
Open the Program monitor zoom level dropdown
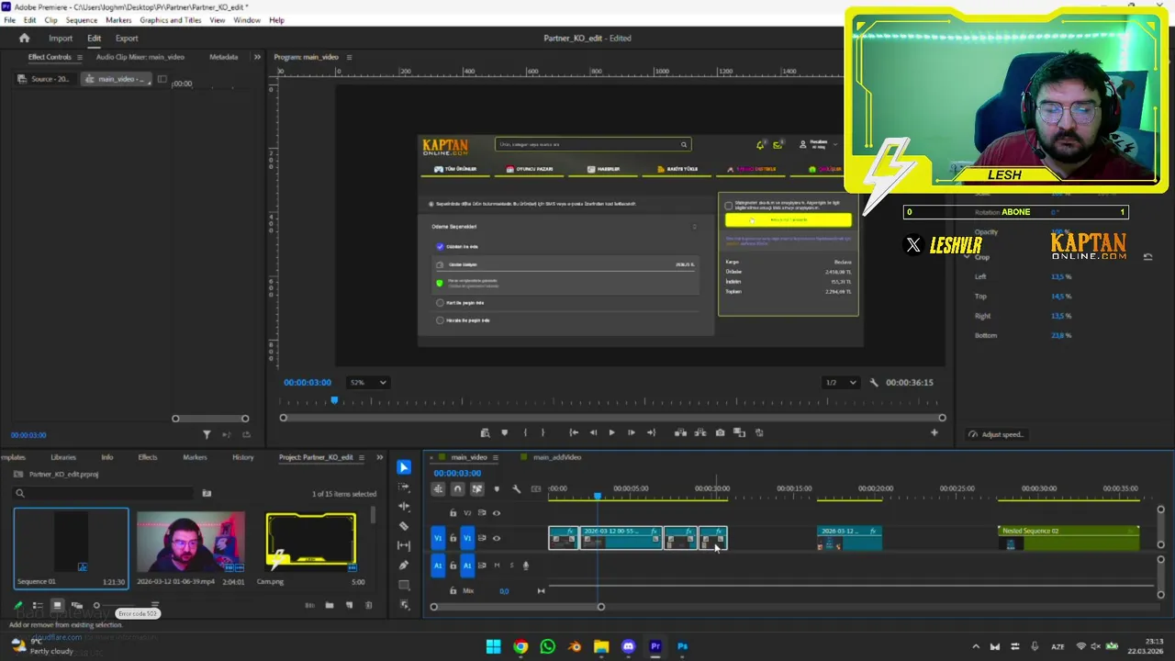[367, 383]
